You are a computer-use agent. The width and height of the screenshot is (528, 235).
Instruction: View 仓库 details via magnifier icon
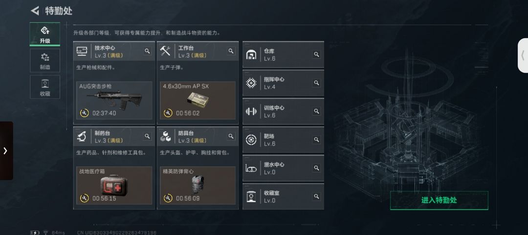[x=316, y=55]
